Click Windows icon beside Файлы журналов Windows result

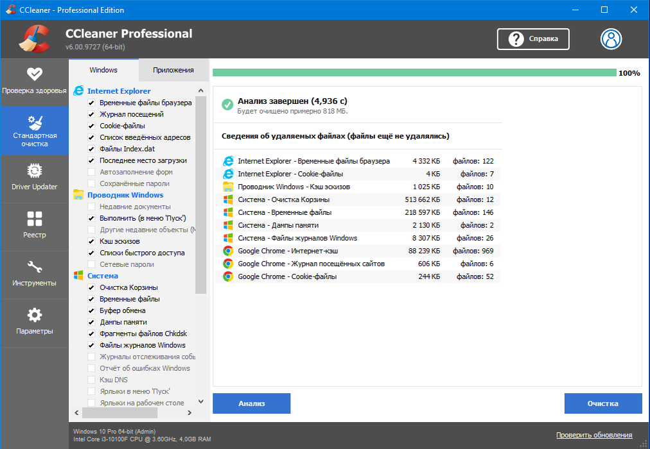[x=228, y=238]
